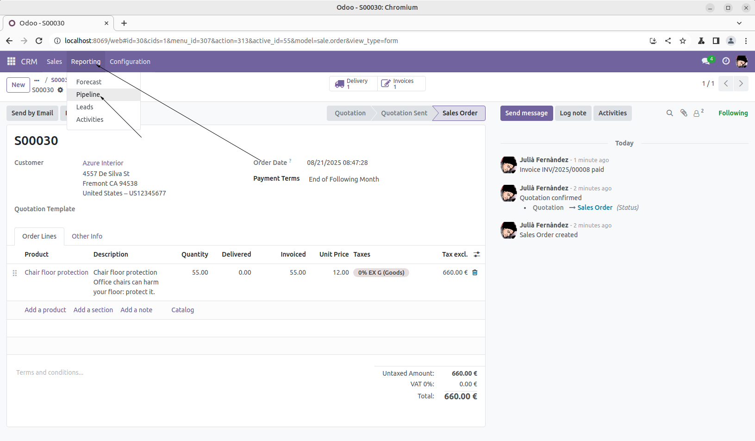Image resolution: width=755 pixels, height=441 pixels.
Task: Open the followers icon in chatter
Action: [698, 113]
